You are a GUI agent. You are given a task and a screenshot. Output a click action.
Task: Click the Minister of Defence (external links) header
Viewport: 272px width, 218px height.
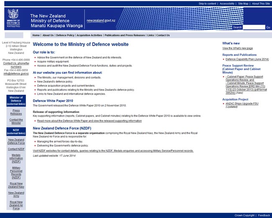tap(16, 101)
